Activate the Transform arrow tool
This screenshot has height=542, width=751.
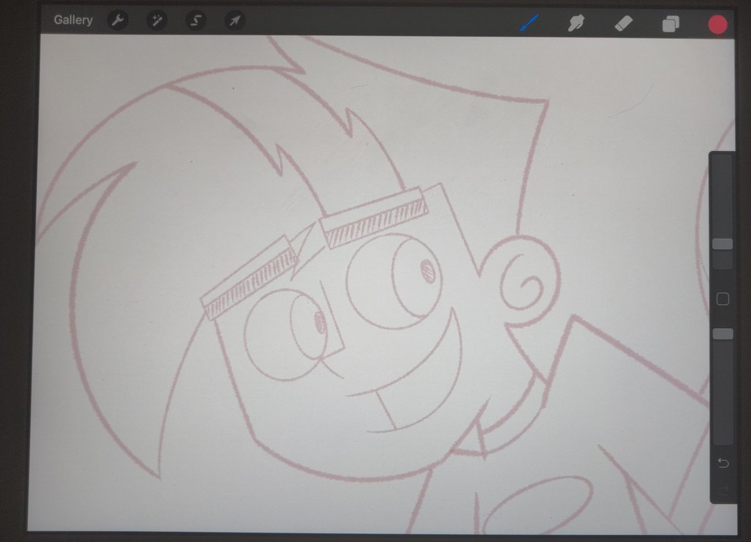click(x=235, y=21)
